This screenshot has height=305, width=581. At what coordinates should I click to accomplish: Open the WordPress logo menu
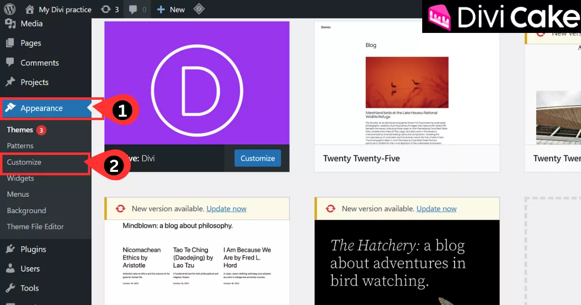[10, 9]
